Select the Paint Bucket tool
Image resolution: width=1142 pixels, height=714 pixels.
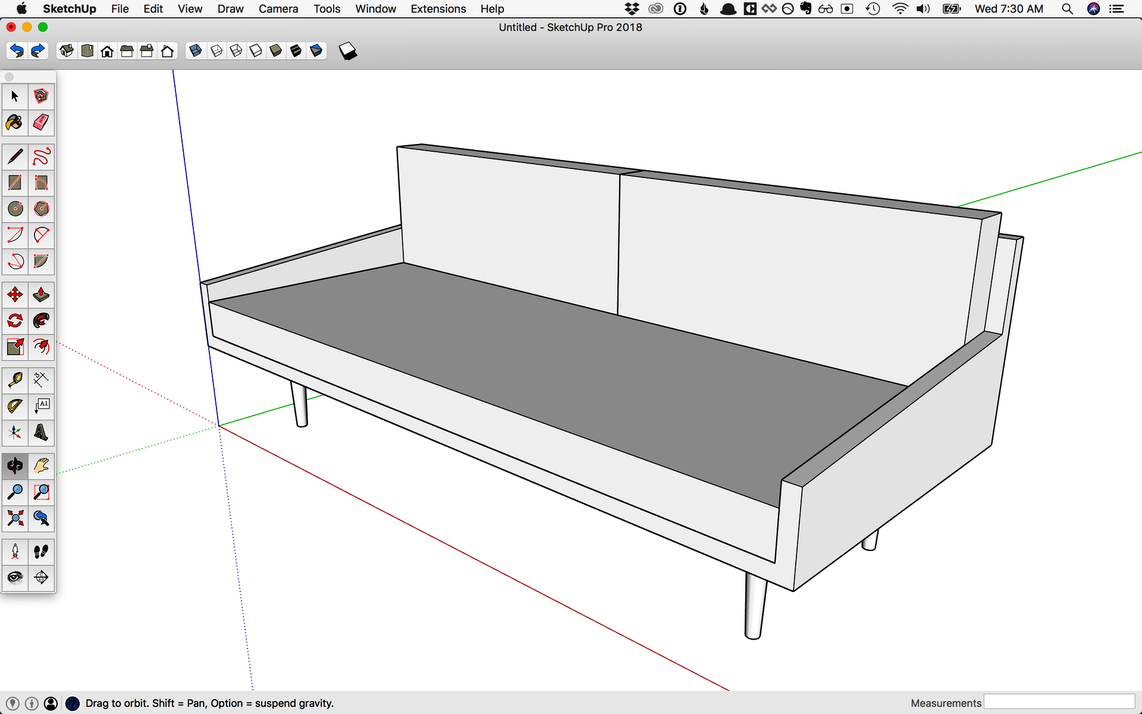click(15, 123)
